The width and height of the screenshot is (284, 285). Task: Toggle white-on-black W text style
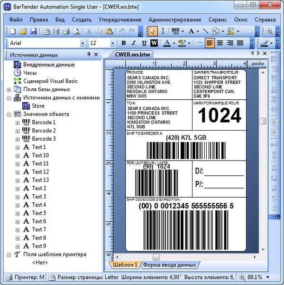[x=154, y=43]
